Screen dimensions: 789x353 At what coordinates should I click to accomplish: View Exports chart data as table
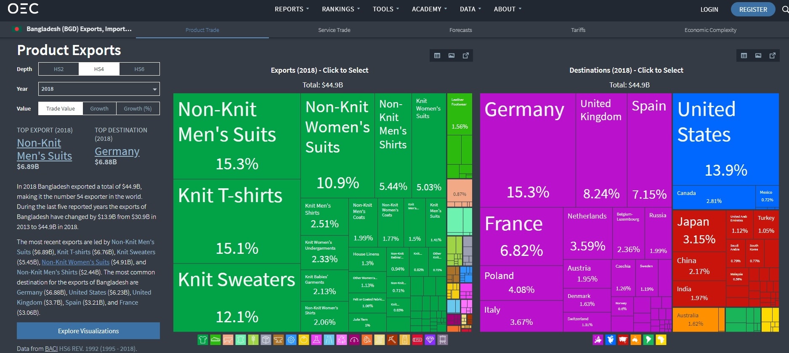437,55
